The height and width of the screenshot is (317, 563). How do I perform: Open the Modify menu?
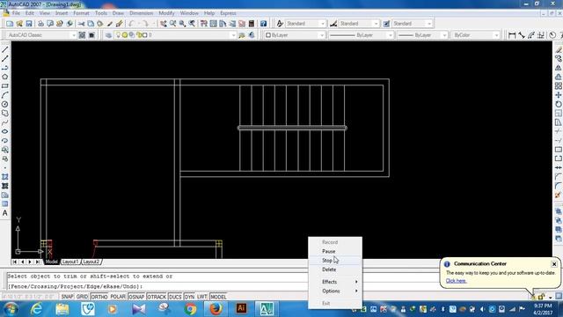[x=166, y=13]
